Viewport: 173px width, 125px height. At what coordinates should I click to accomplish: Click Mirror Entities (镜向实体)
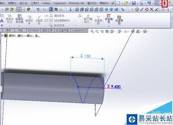click(x=57, y=16)
